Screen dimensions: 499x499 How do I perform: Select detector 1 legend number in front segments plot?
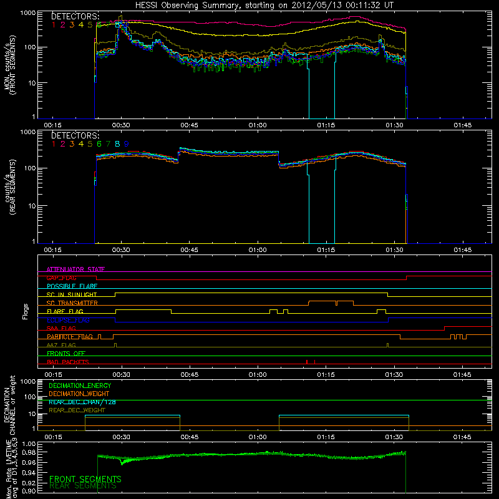point(54,25)
